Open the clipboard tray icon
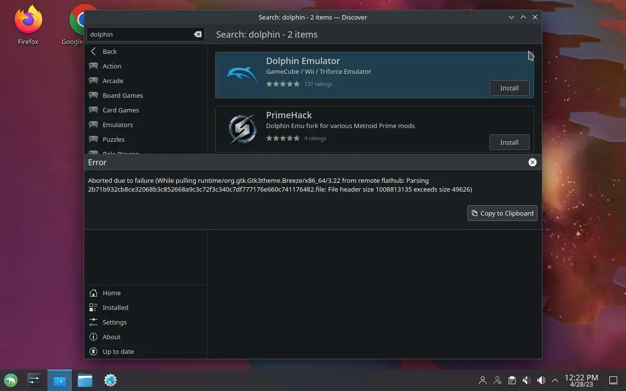 (x=512, y=380)
